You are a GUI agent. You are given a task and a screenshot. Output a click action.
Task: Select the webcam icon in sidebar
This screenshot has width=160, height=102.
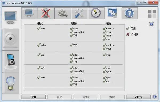pyautogui.click(x=11, y=39)
